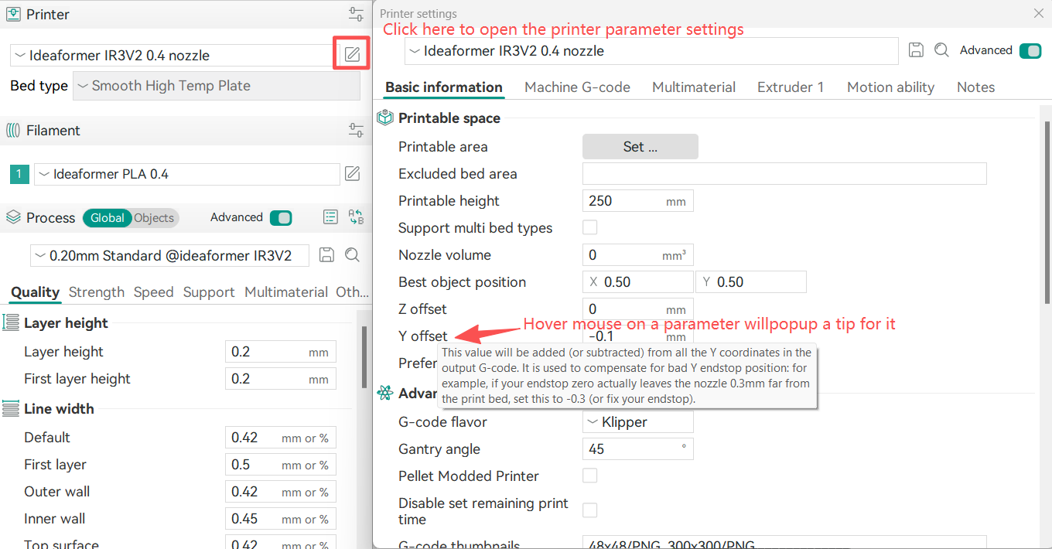Switch to Machine G-code tab
Screen dimensions: 1052x549
577,87
